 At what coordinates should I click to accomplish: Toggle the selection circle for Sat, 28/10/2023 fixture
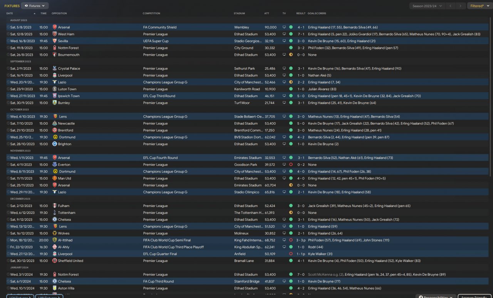(x=8, y=144)
